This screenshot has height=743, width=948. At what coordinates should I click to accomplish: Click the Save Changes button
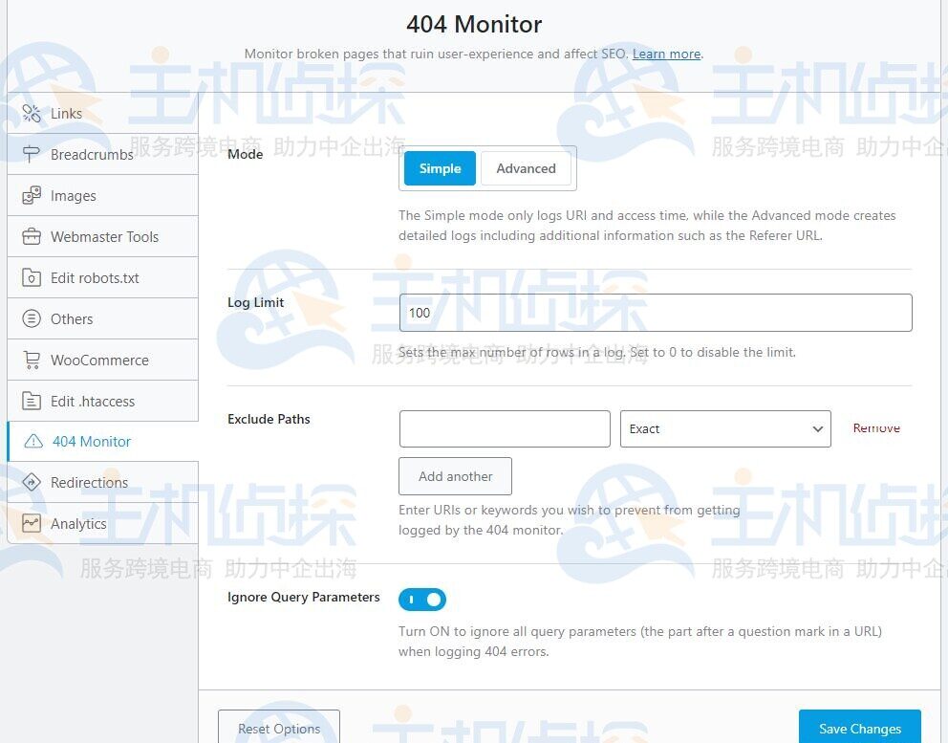[x=859, y=728]
